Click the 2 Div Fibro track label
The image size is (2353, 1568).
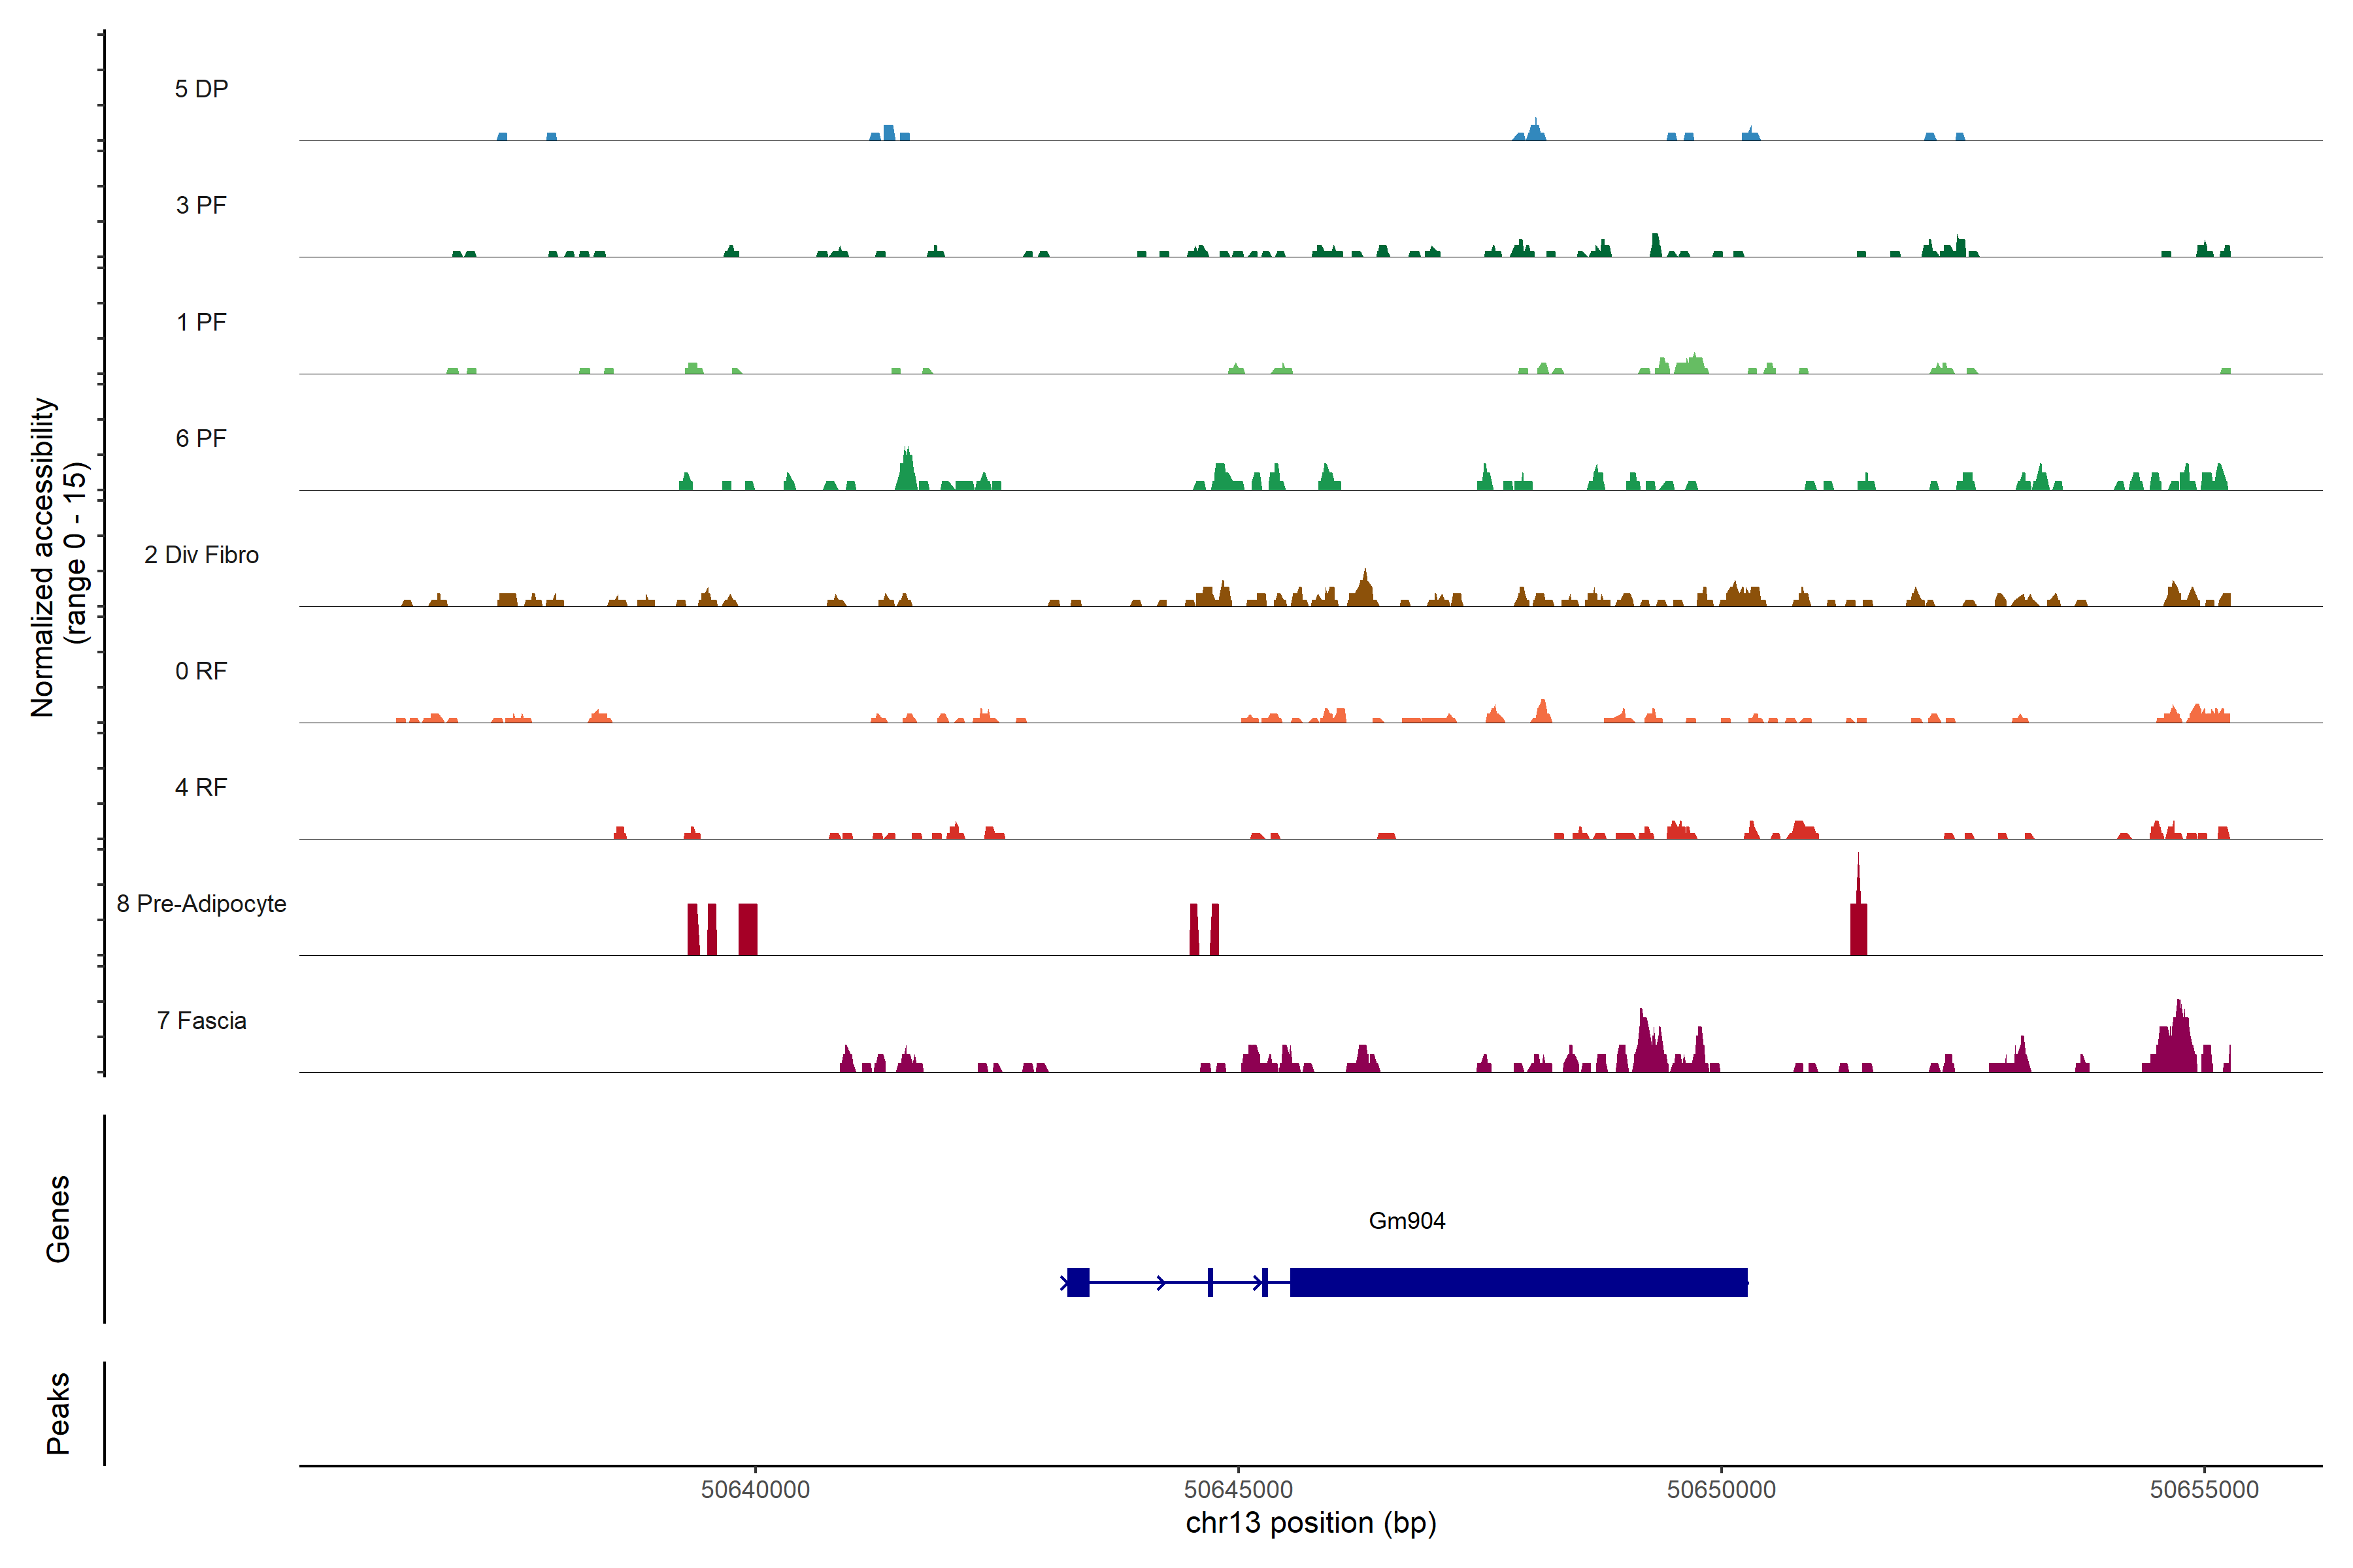[x=201, y=555]
